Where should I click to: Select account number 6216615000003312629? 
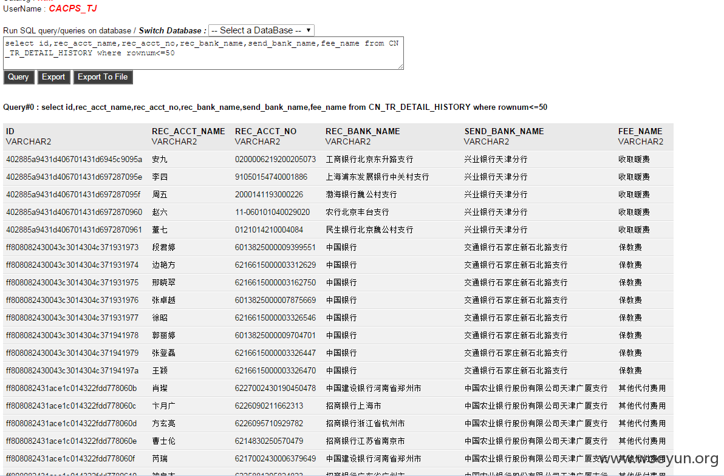[x=275, y=265]
